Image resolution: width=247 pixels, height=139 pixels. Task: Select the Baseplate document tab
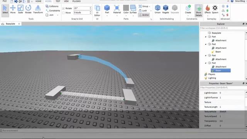tap(10, 24)
